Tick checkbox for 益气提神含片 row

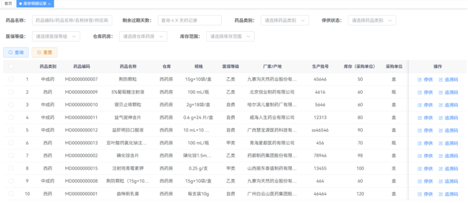click(11, 117)
